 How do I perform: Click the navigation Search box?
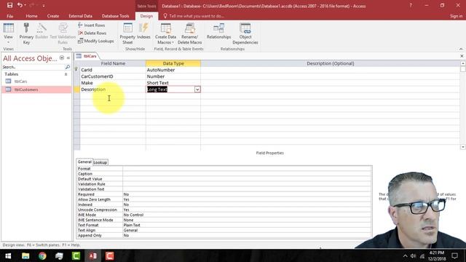coord(33,67)
